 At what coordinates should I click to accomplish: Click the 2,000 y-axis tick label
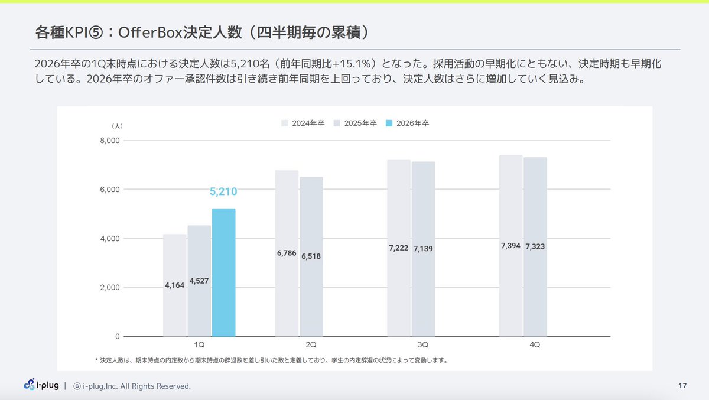[x=109, y=288]
